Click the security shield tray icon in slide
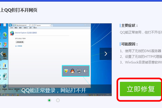The height and width of the screenshot is (108, 162). 66,71
